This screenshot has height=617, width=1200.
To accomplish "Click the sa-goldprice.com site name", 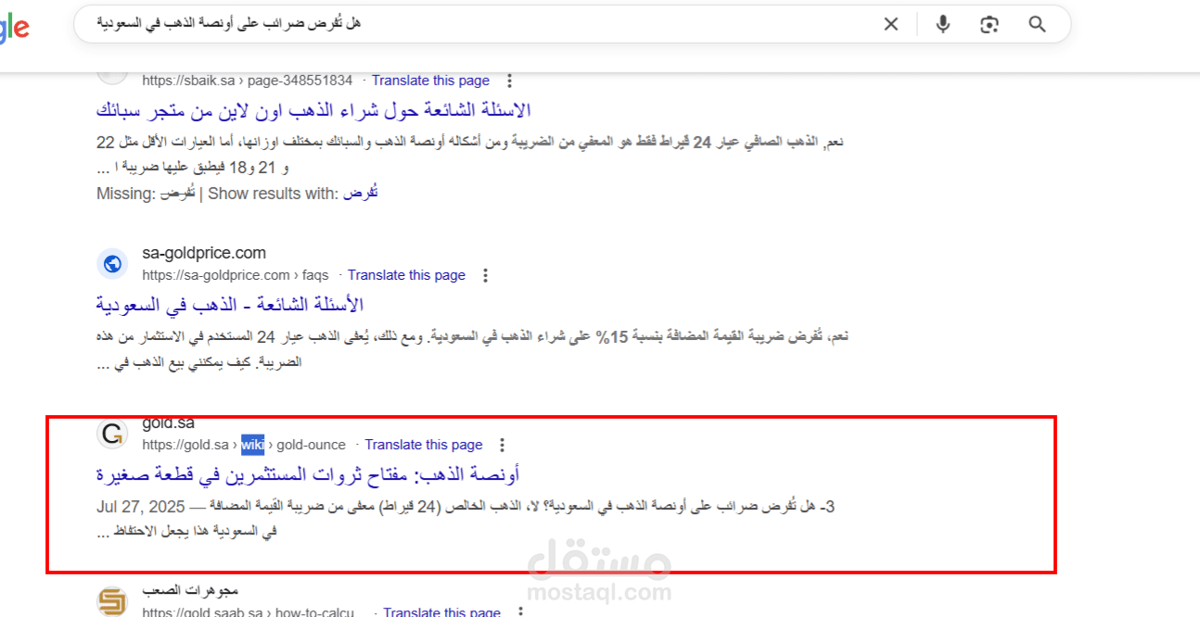I will [x=204, y=253].
